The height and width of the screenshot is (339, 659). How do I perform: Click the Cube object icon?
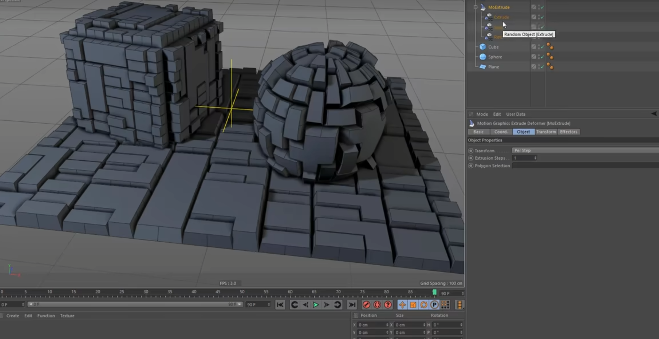click(x=483, y=47)
